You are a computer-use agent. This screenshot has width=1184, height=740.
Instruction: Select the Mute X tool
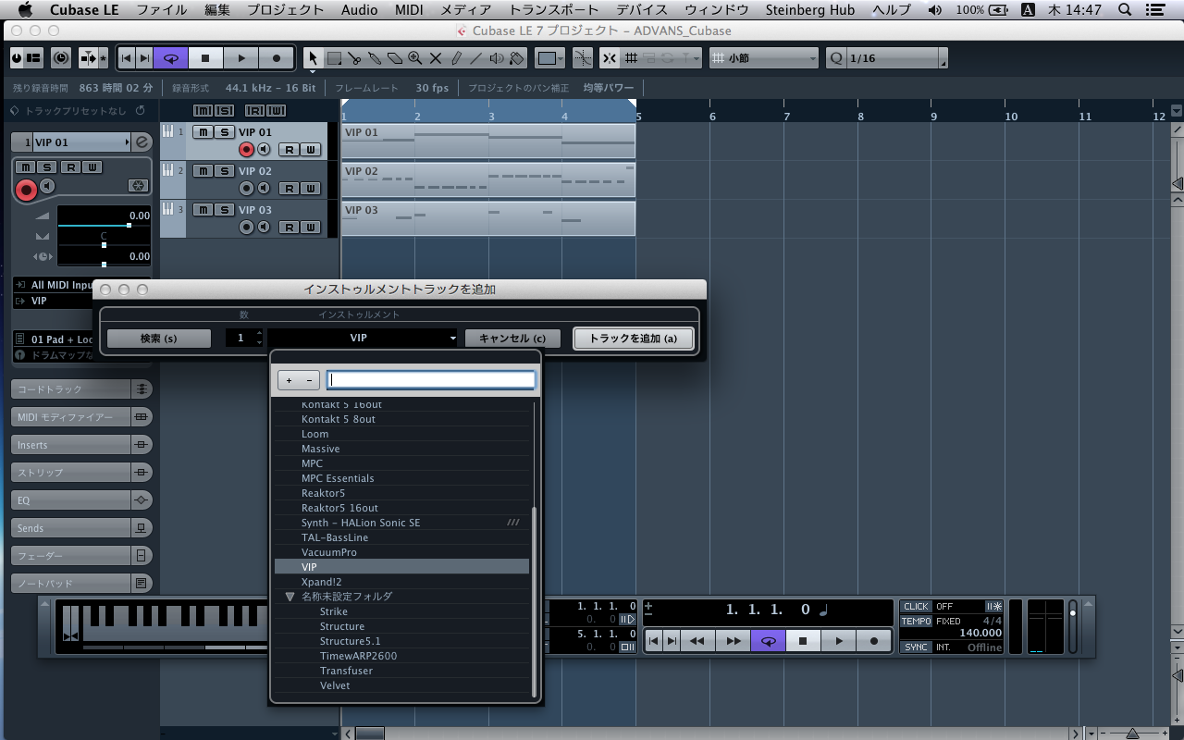pyautogui.click(x=436, y=58)
